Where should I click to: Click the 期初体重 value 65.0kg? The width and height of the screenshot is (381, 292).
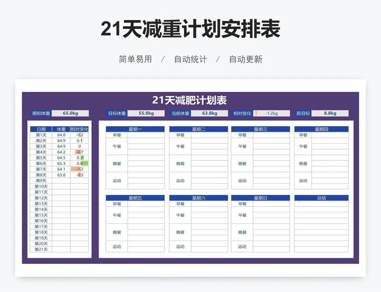click(x=70, y=113)
